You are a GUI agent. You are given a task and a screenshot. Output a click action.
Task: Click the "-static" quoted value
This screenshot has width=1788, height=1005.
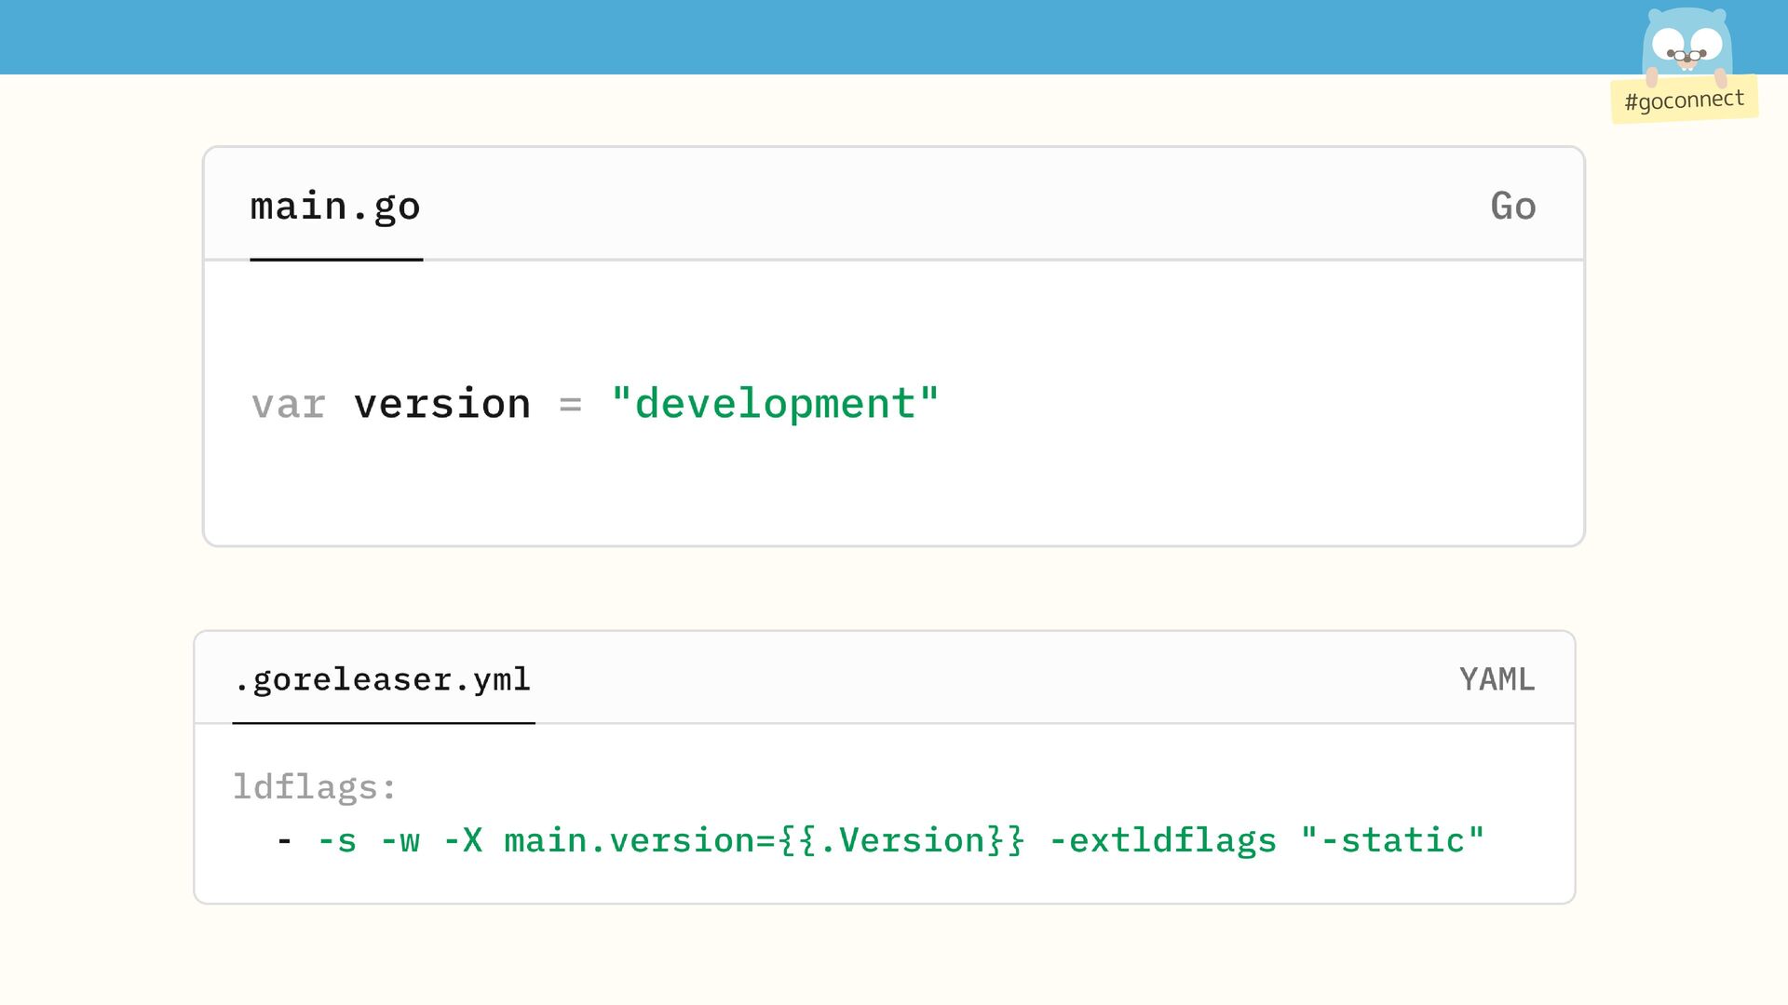pos(1392,840)
